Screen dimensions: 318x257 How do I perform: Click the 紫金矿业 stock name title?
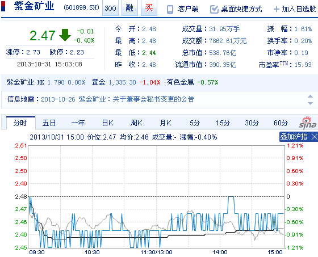pyautogui.click(x=34, y=6)
